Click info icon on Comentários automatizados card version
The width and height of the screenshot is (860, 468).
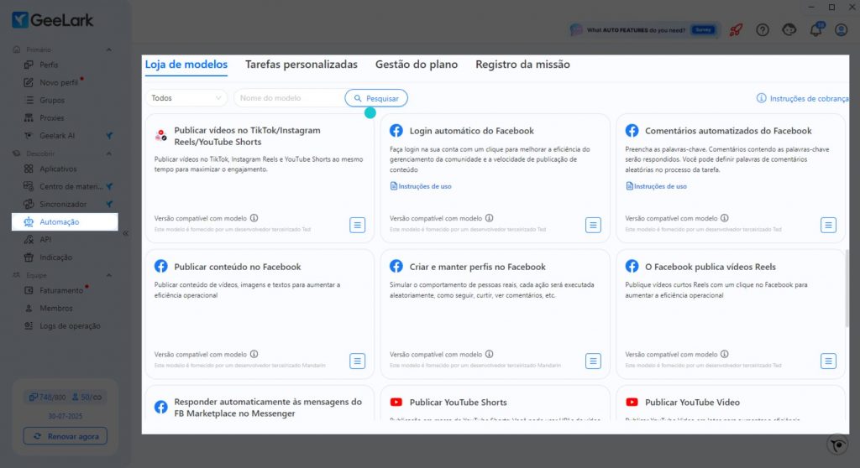(725, 218)
